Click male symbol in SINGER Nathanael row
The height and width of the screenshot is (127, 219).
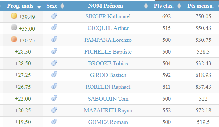[x=54, y=16]
